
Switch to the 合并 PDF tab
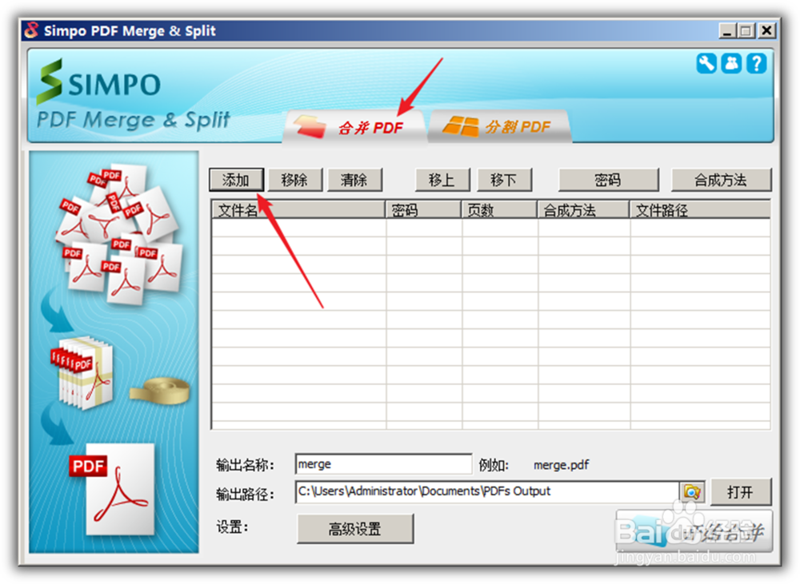[x=354, y=126]
